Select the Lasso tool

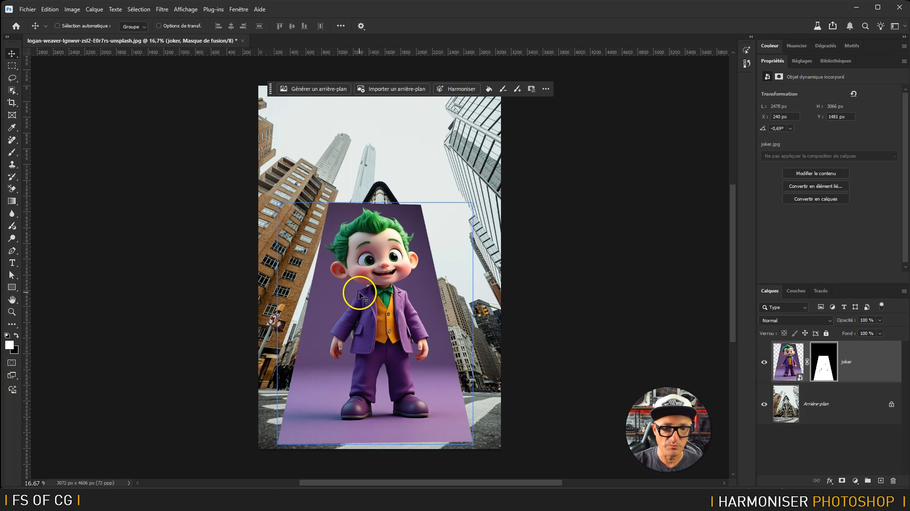tap(12, 78)
